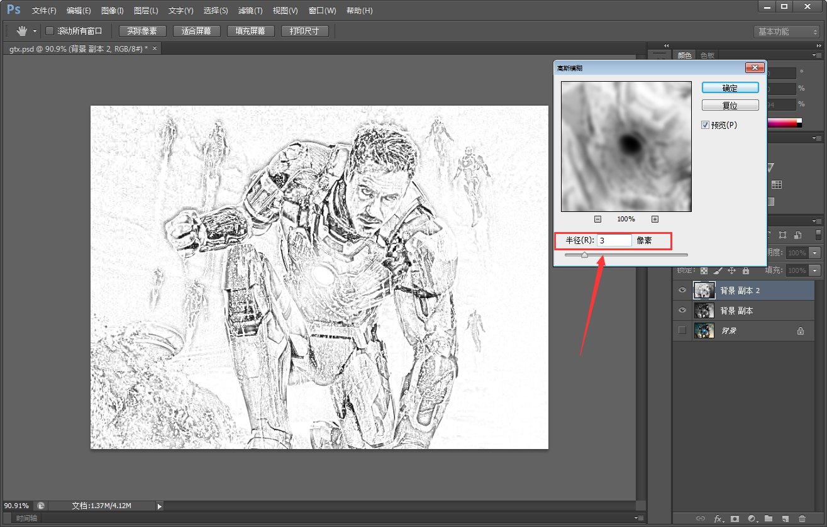
Task: Open the 图像(I) menu
Action: pyautogui.click(x=113, y=11)
